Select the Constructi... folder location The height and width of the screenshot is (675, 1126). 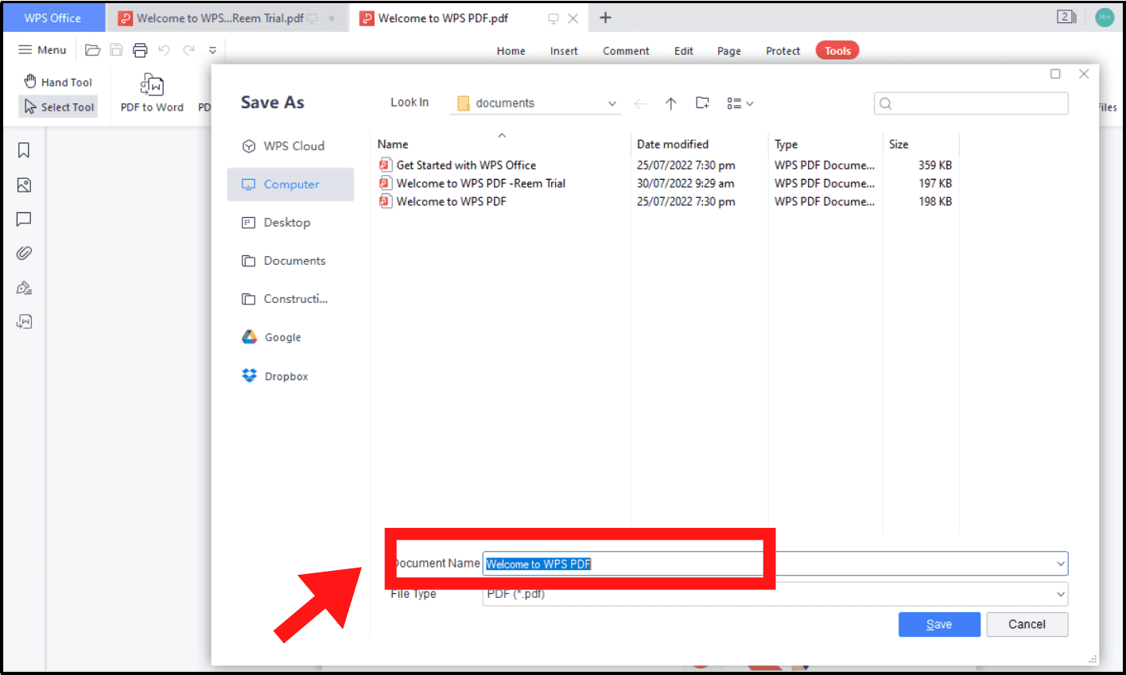click(290, 299)
